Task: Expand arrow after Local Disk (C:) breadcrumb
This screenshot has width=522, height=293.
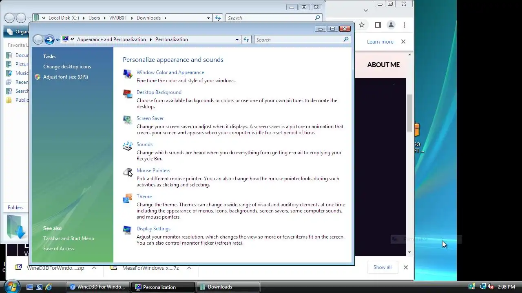Action: (x=84, y=18)
